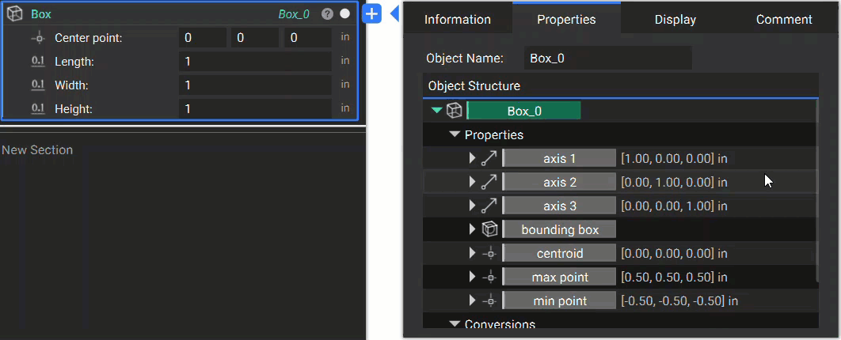Click the centroid point icon
This screenshot has height=340, width=841.
489,253
